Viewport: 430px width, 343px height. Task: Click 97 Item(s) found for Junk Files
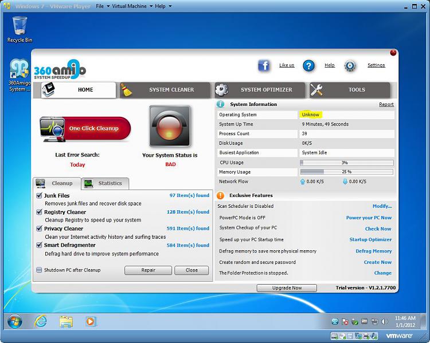189,195
